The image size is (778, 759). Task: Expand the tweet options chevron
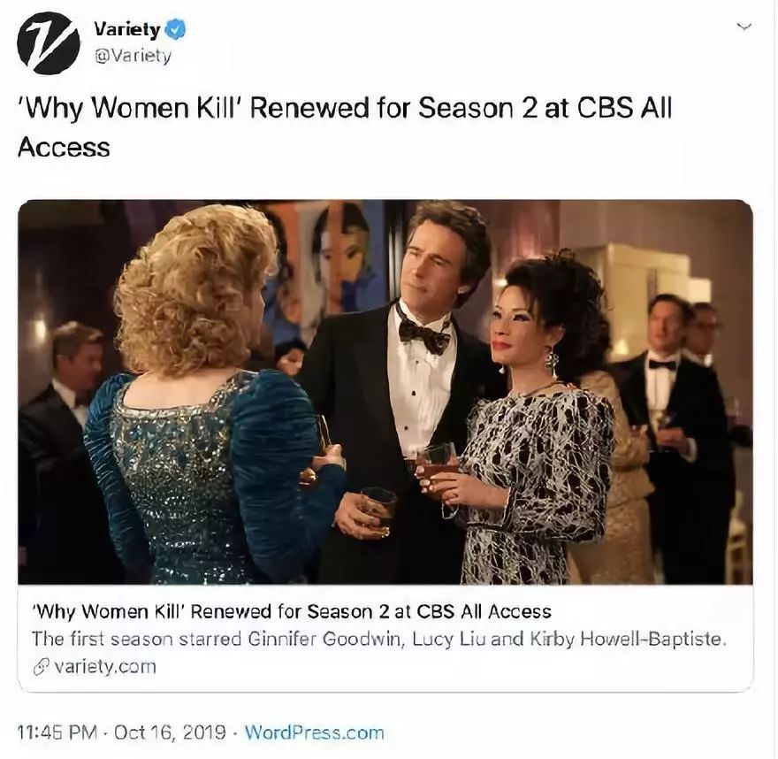click(x=744, y=27)
